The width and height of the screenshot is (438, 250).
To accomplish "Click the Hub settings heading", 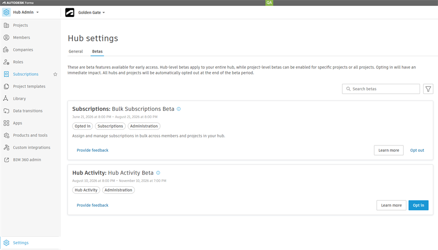I will (x=93, y=38).
